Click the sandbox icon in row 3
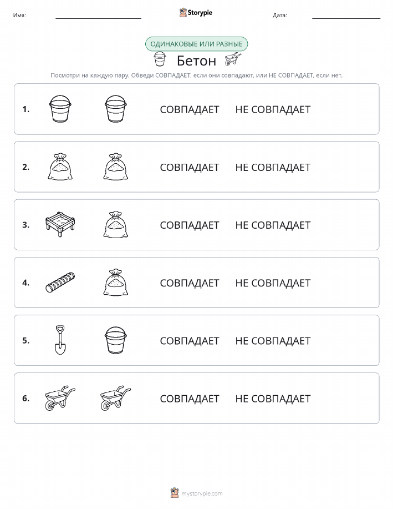The height and width of the screenshot is (509, 393). click(x=60, y=225)
